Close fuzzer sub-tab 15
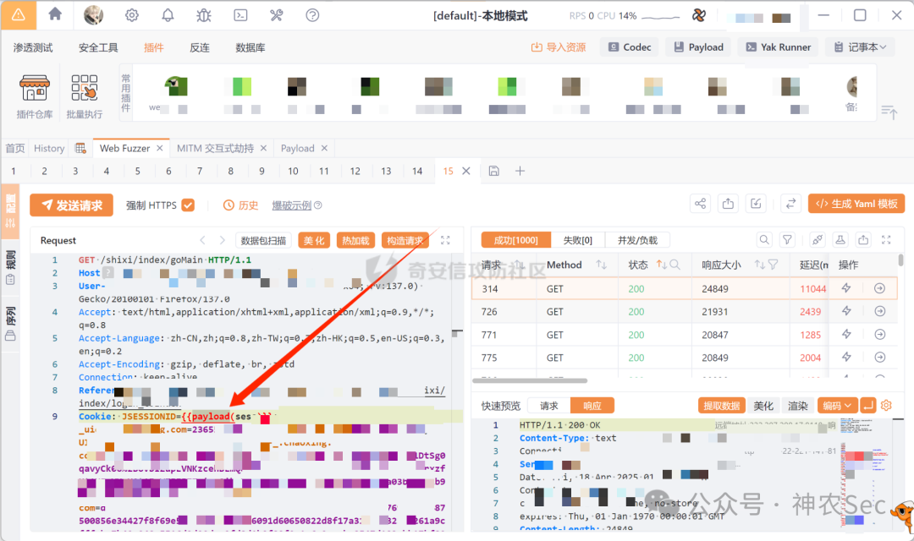This screenshot has height=541, width=914. click(466, 171)
